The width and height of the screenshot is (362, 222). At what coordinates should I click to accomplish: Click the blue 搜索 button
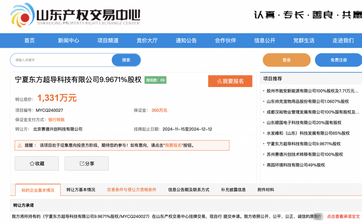126,60
